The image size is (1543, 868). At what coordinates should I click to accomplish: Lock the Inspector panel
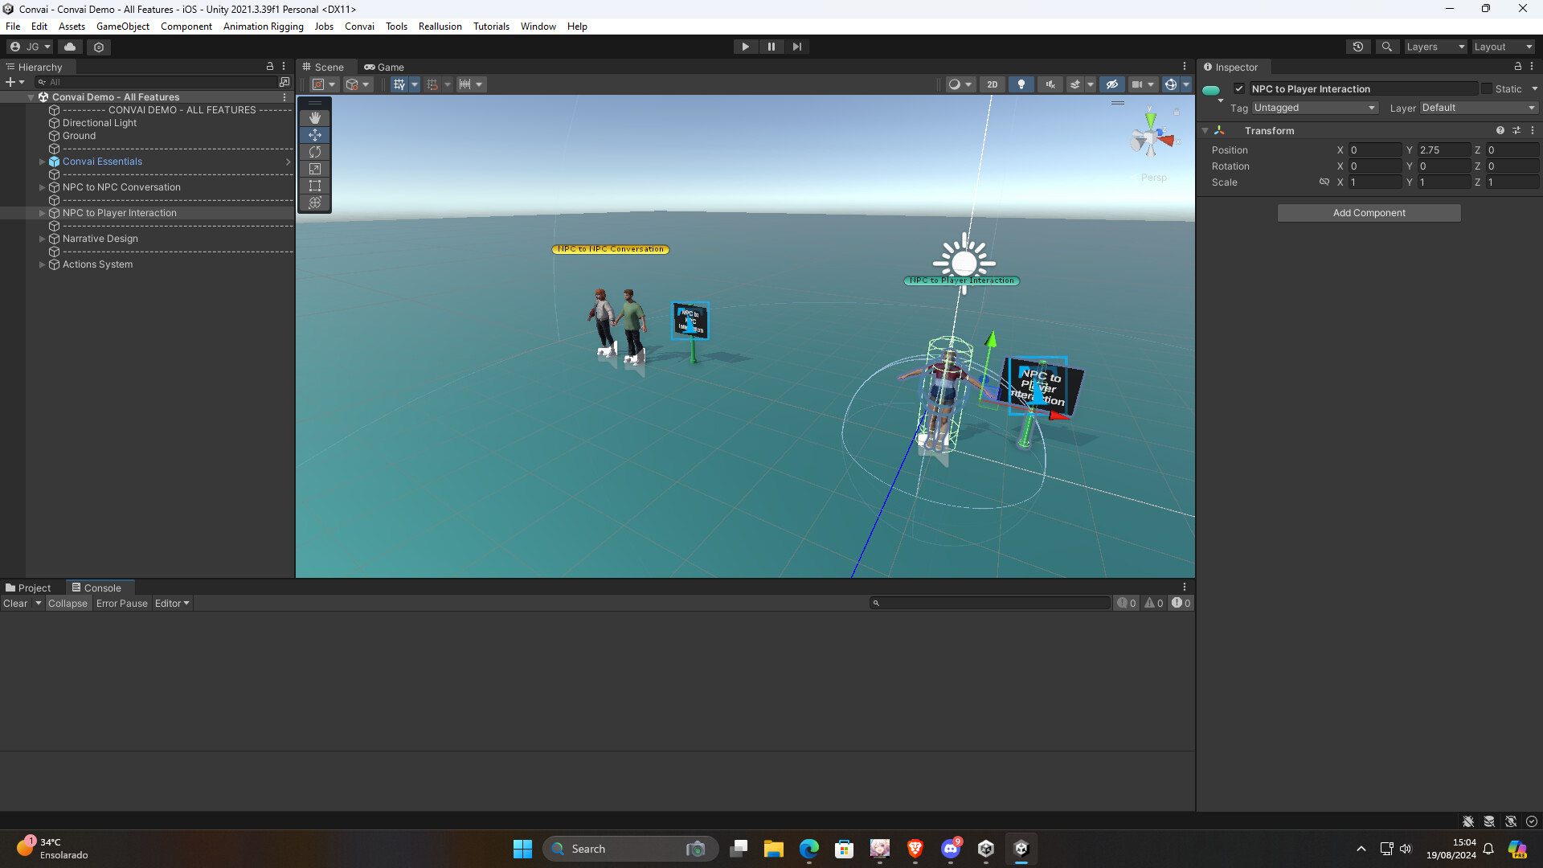coord(1518,67)
